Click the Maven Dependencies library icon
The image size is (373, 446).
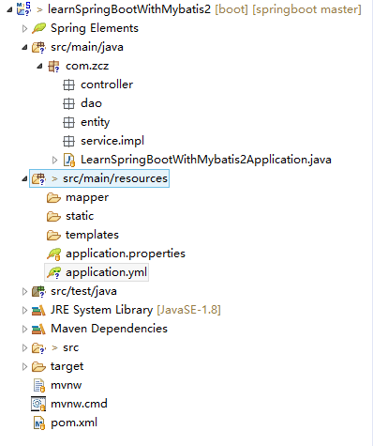[x=38, y=330]
